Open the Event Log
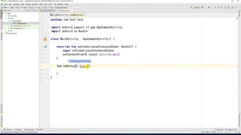This screenshot has width=241, height=135. (218, 130)
